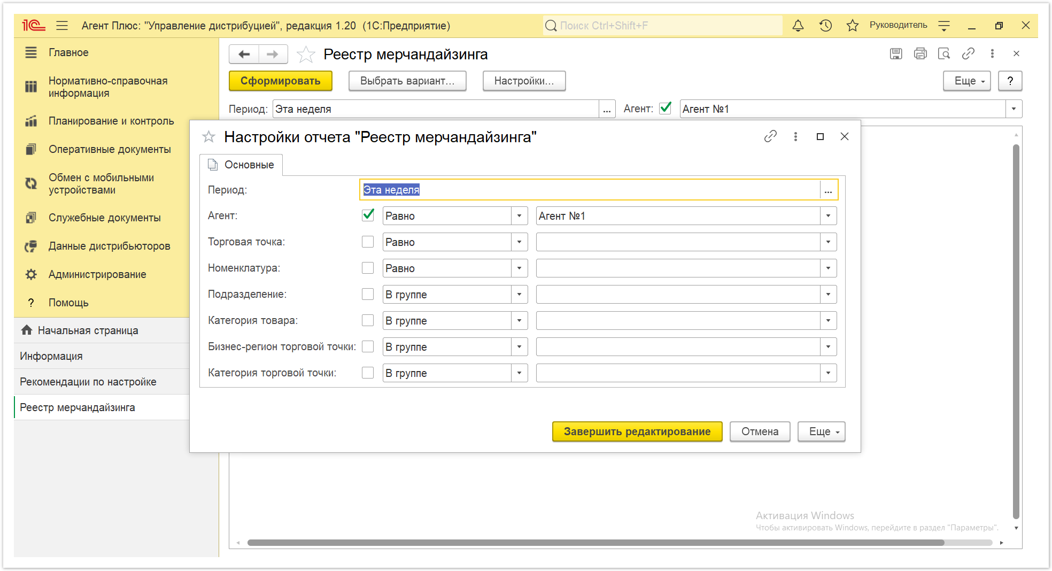Toggle Агент checkbox in report header
This screenshot has height=571, width=1052.
click(666, 108)
